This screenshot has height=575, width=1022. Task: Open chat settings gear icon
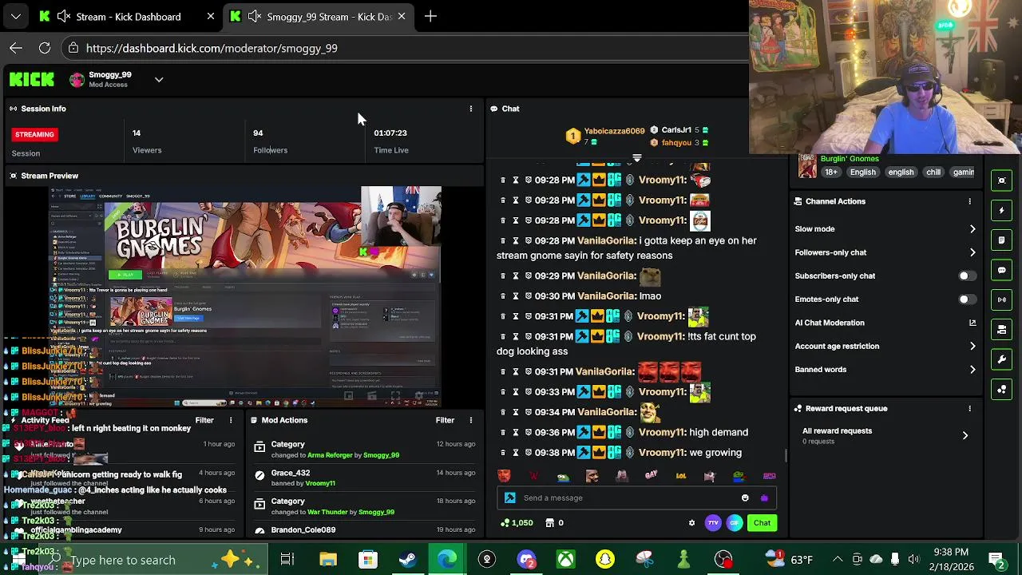pyautogui.click(x=691, y=523)
